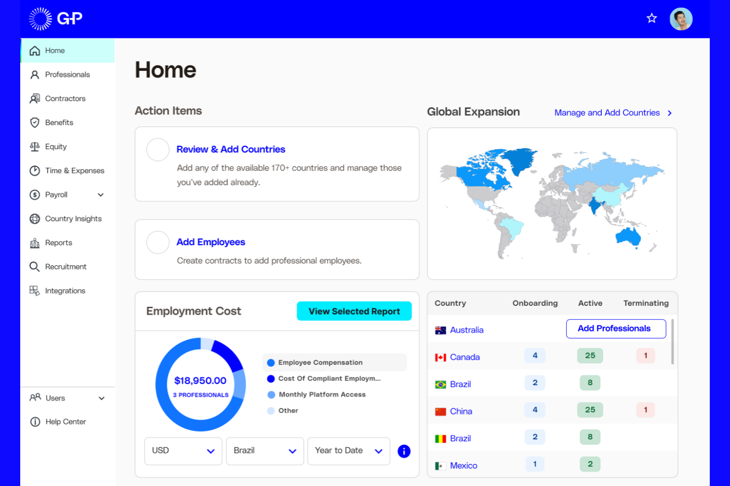Click the Integrations icon in sidebar
The height and width of the screenshot is (486, 730).
(35, 291)
